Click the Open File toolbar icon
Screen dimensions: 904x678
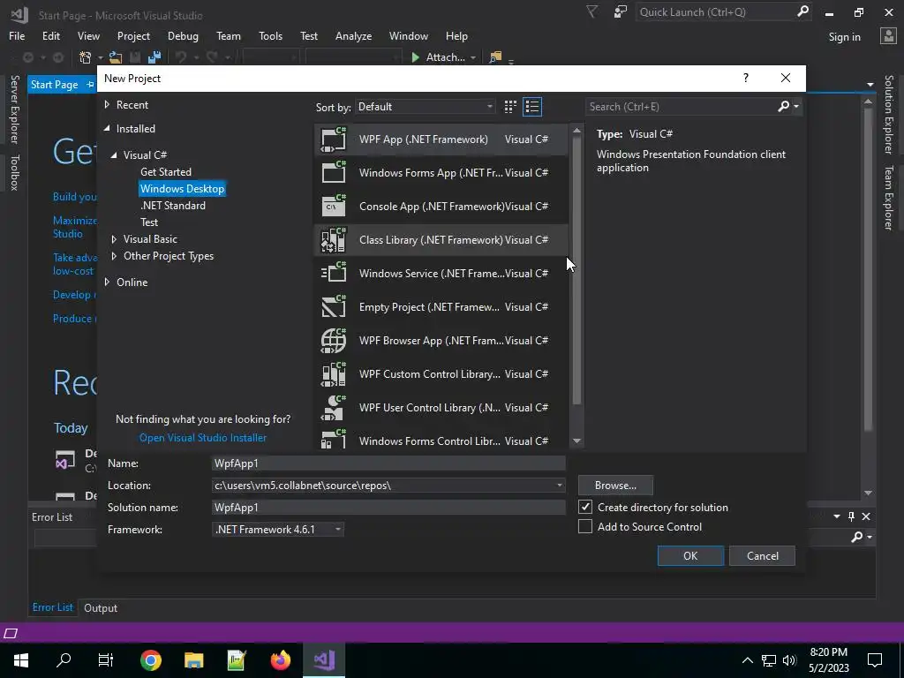[116, 57]
